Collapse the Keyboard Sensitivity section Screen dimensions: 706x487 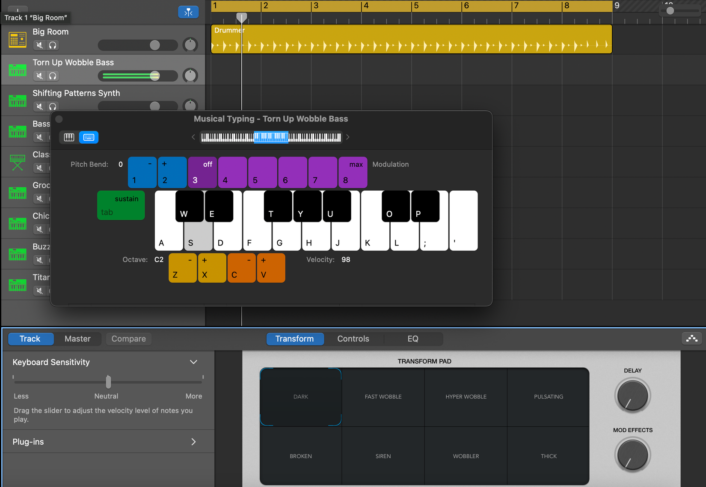coord(193,362)
